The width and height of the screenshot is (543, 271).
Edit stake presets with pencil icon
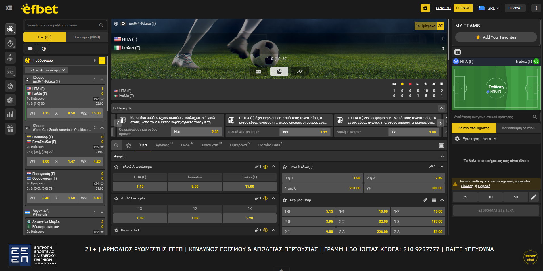click(x=533, y=197)
